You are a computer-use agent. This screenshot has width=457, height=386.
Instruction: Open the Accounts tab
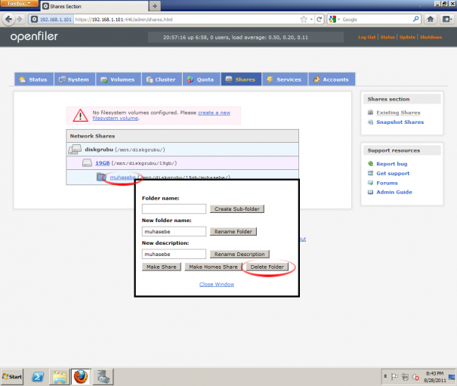click(332, 79)
